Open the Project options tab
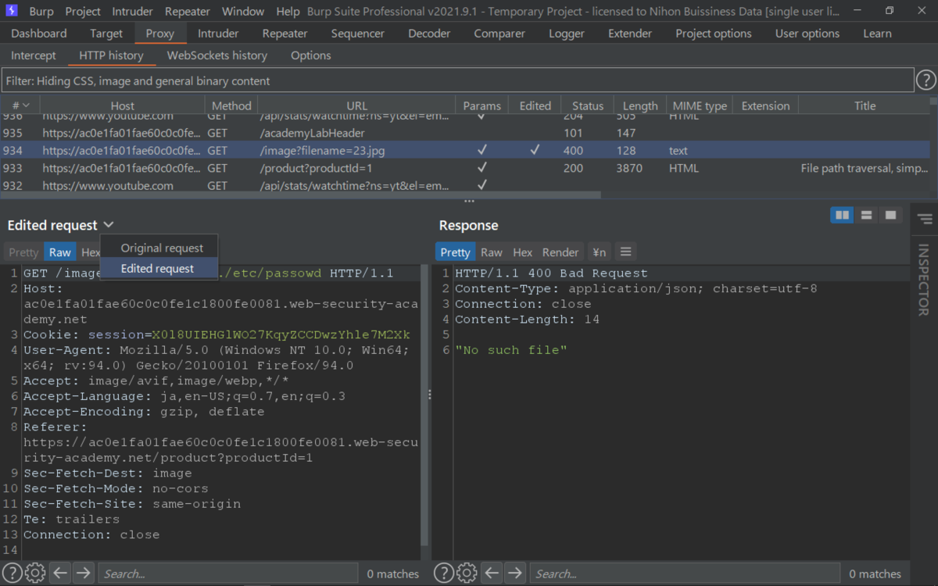Image resolution: width=938 pixels, height=586 pixels. pyautogui.click(x=714, y=34)
